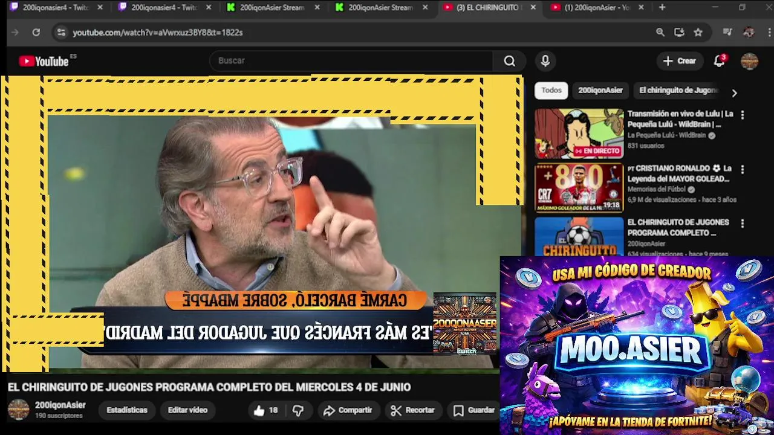Close the second 200iqonasier4 Twitch tab
The height and width of the screenshot is (435, 774).
209,8
